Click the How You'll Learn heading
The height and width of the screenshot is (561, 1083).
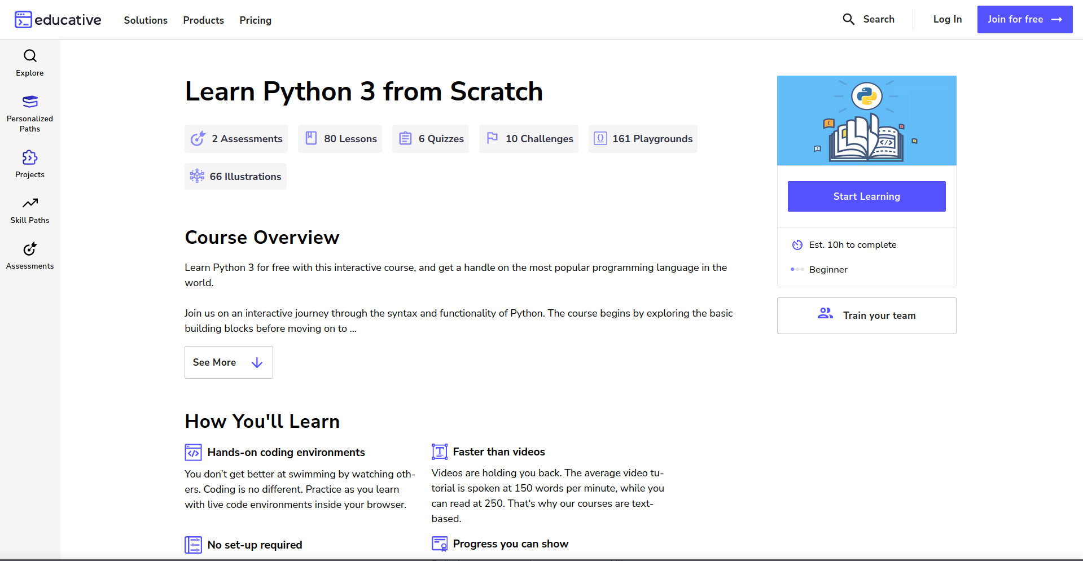[262, 422]
